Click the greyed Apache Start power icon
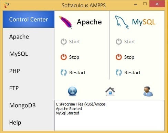The width and height of the screenshot is (168, 133). [x=64, y=42]
